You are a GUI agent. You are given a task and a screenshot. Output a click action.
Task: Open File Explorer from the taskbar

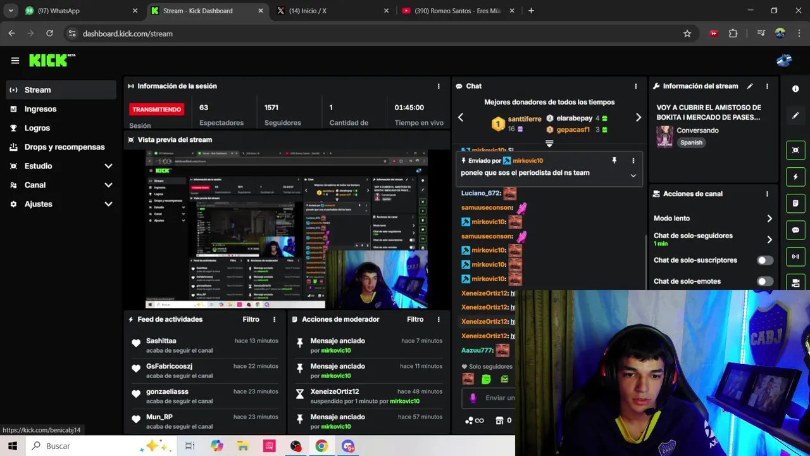click(x=243, y=446)
